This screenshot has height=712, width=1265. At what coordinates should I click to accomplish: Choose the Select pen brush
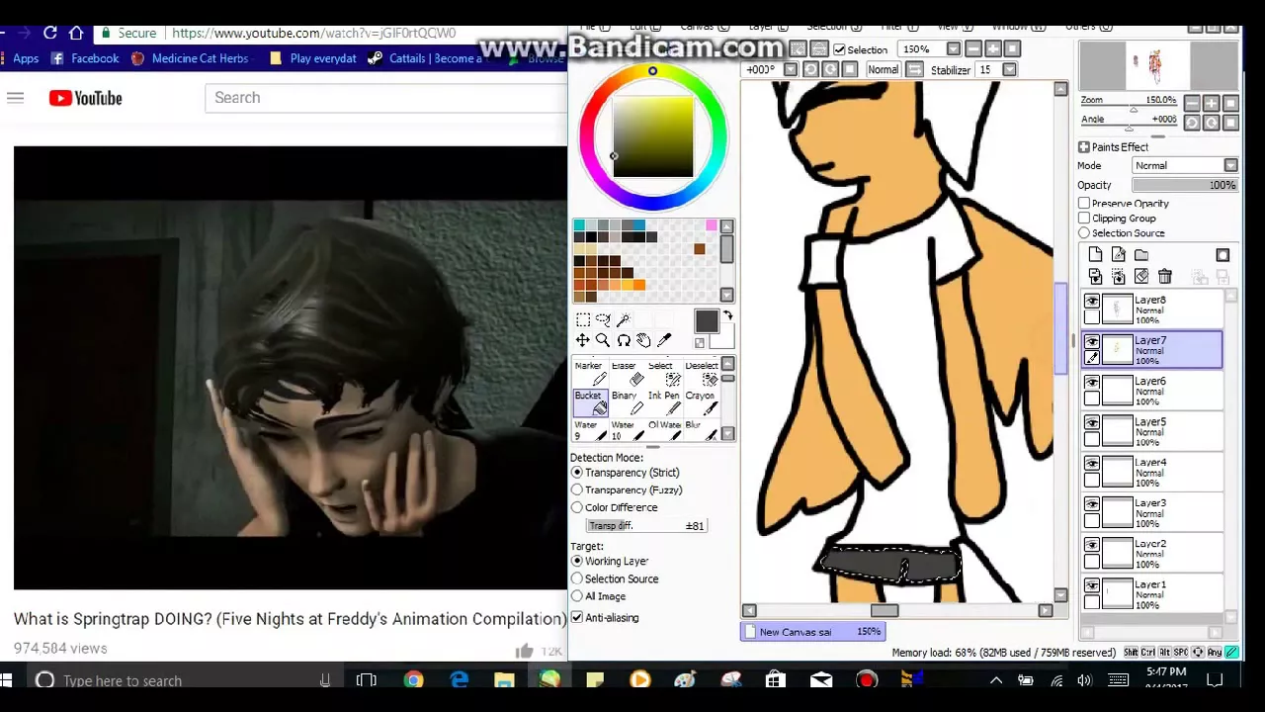coord(662,374)
